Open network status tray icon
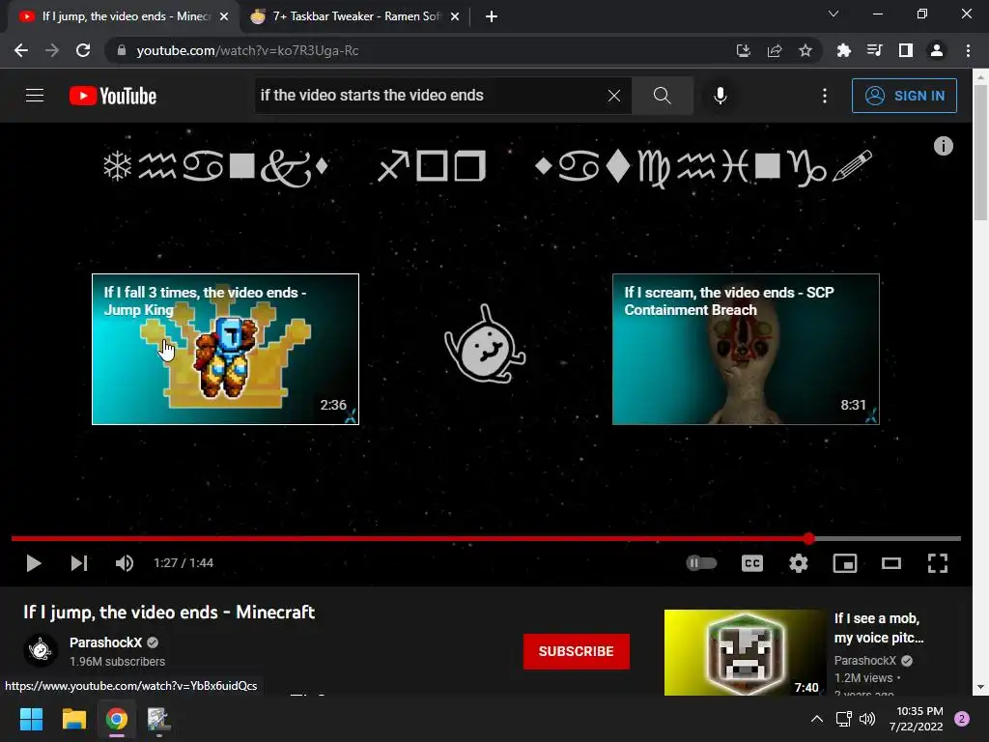Screen dimensions: 989x742 843,719
